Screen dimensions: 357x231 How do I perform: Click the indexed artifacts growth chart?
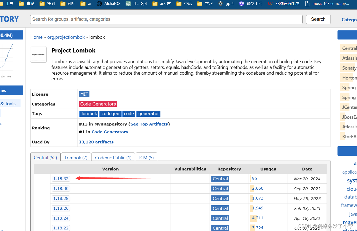click(x=7, y=61)
